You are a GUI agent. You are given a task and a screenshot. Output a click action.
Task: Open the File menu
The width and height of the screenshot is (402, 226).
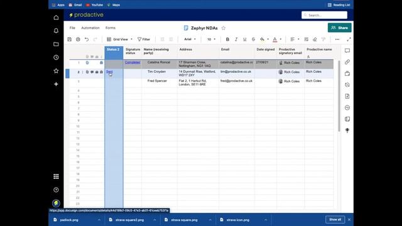(72, 28)
